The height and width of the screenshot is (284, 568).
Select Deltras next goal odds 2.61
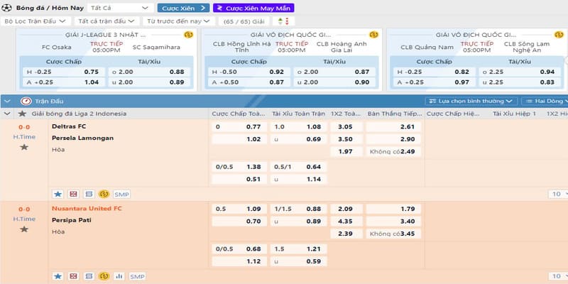pyautogui.click(x=394, y=127)
